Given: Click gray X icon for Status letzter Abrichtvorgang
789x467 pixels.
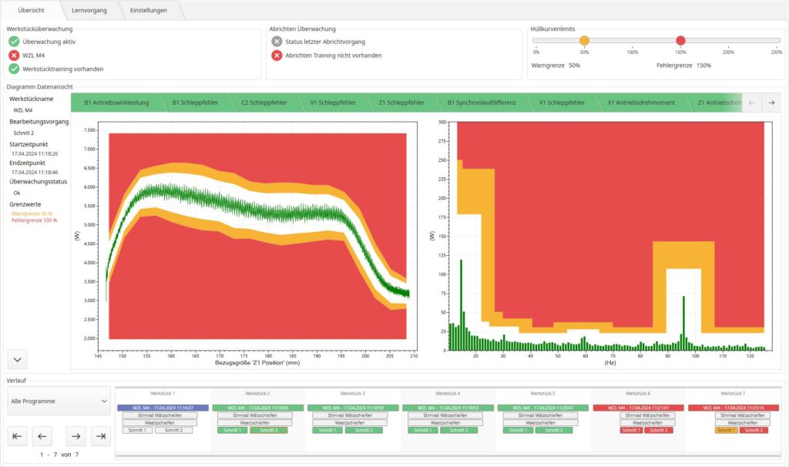Looking at the screenshot, I should click(277, 42).
